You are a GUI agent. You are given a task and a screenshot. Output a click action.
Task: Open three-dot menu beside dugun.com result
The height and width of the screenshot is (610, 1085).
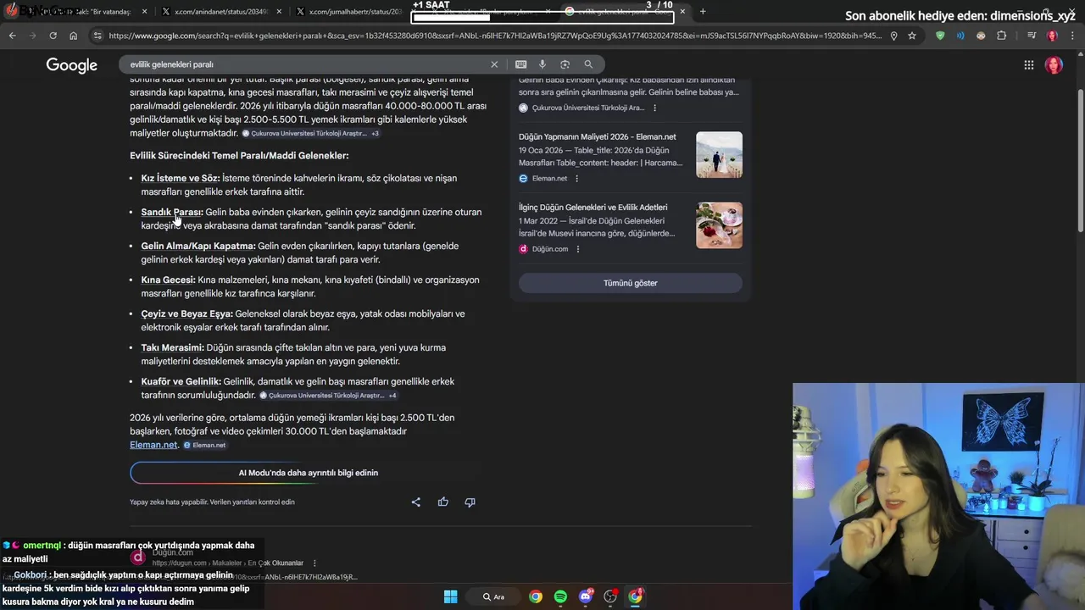[314, 563]
